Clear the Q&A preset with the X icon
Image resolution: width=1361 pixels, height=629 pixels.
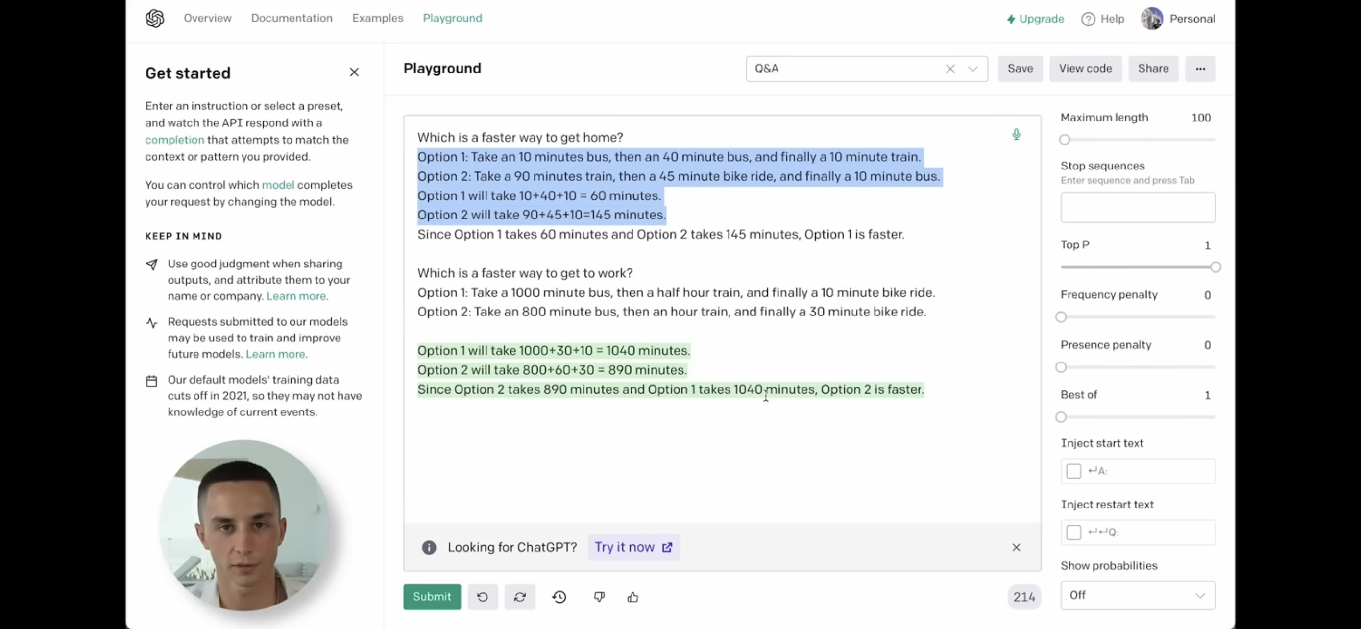pos(950,69)
